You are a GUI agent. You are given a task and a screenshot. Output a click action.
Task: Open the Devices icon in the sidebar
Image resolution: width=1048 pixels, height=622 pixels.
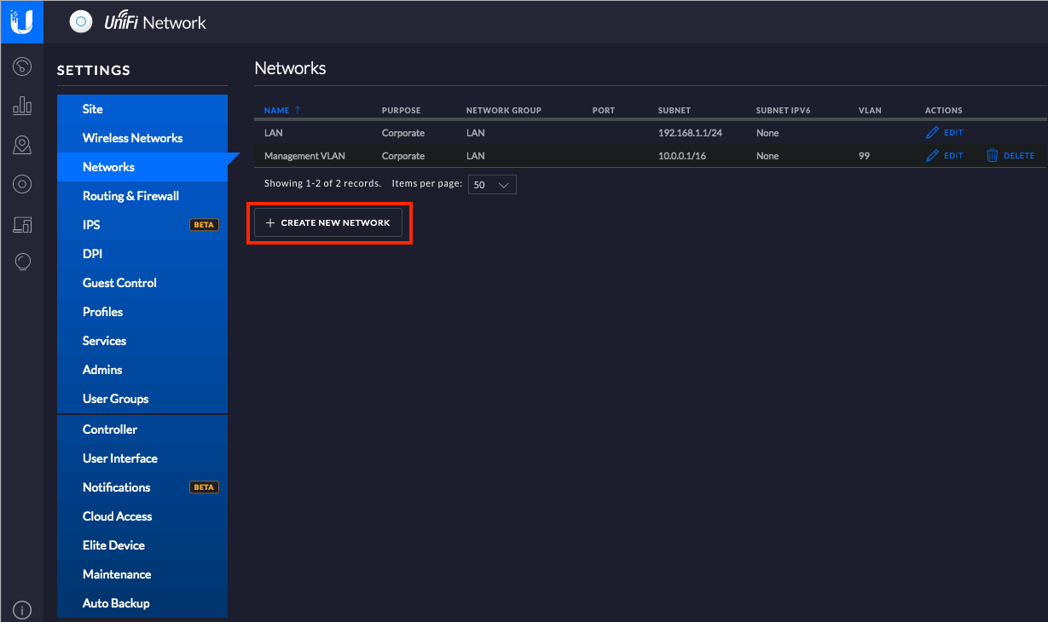click(x=22, y=184)
